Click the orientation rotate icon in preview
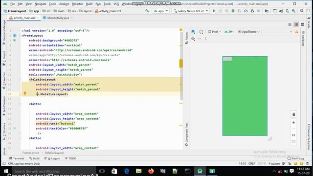The image size is (313, 176). point(201,32)
